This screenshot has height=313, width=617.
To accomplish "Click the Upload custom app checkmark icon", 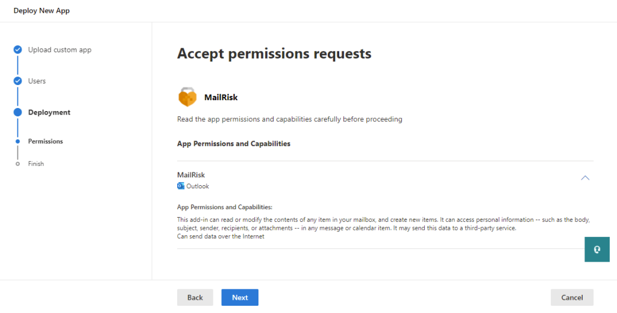I will coord(18,50).
